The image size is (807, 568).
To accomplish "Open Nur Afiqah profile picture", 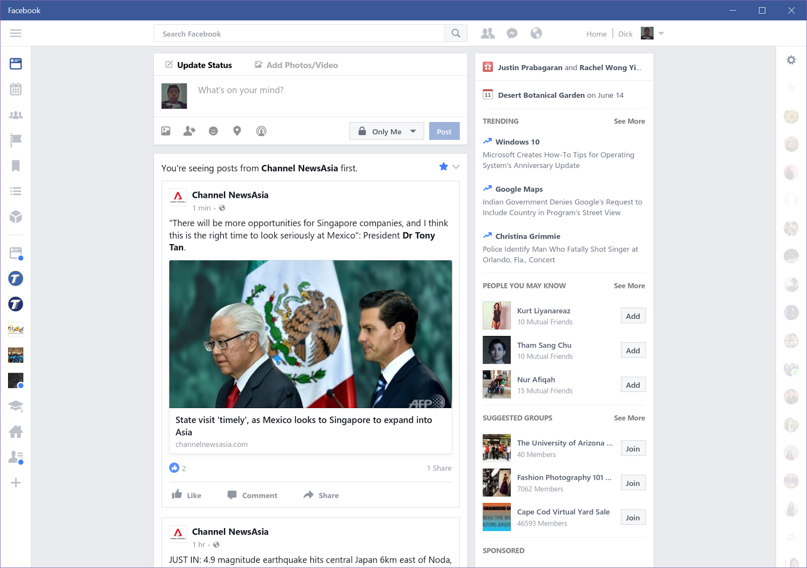I will click(x=497, y=384).
